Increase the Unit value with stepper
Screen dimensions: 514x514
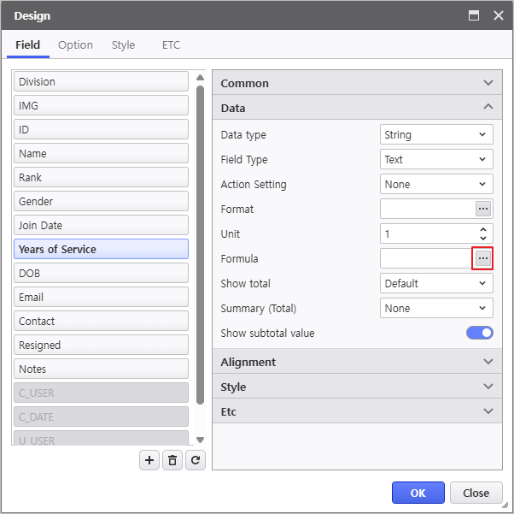(483, 229)
